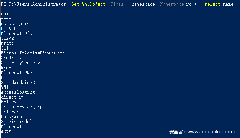Click the 'Appv' namespace entry

click(x=6, y=131)
